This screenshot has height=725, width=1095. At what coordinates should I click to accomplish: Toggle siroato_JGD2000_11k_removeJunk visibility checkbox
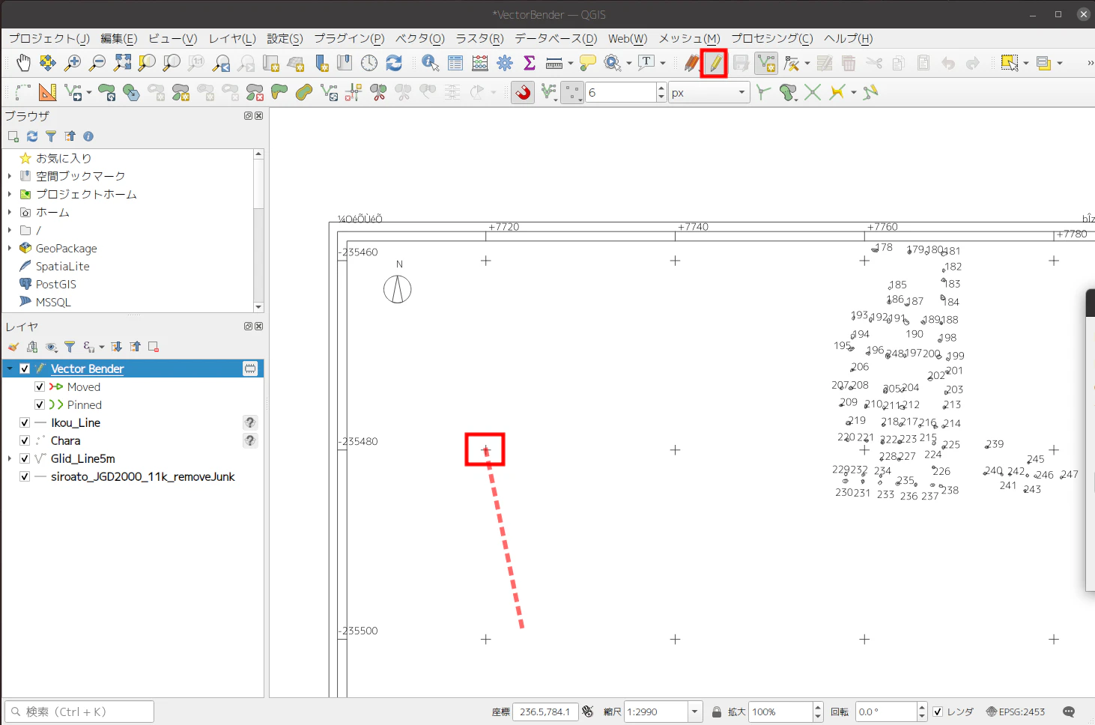pyautogui.click(x=25, y=476)
